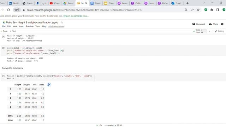This screenshot has width=226, height=127.
Task: Open the Runtime menu
Action: (30, 26)
